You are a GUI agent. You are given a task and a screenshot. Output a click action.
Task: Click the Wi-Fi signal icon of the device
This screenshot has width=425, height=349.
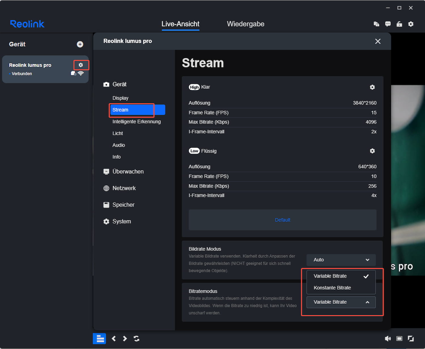tap(81, 73)
